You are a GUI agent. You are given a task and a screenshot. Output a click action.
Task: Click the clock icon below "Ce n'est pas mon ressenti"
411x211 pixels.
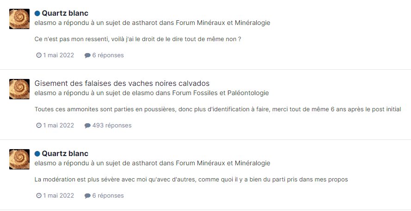(x=39, y=55)
